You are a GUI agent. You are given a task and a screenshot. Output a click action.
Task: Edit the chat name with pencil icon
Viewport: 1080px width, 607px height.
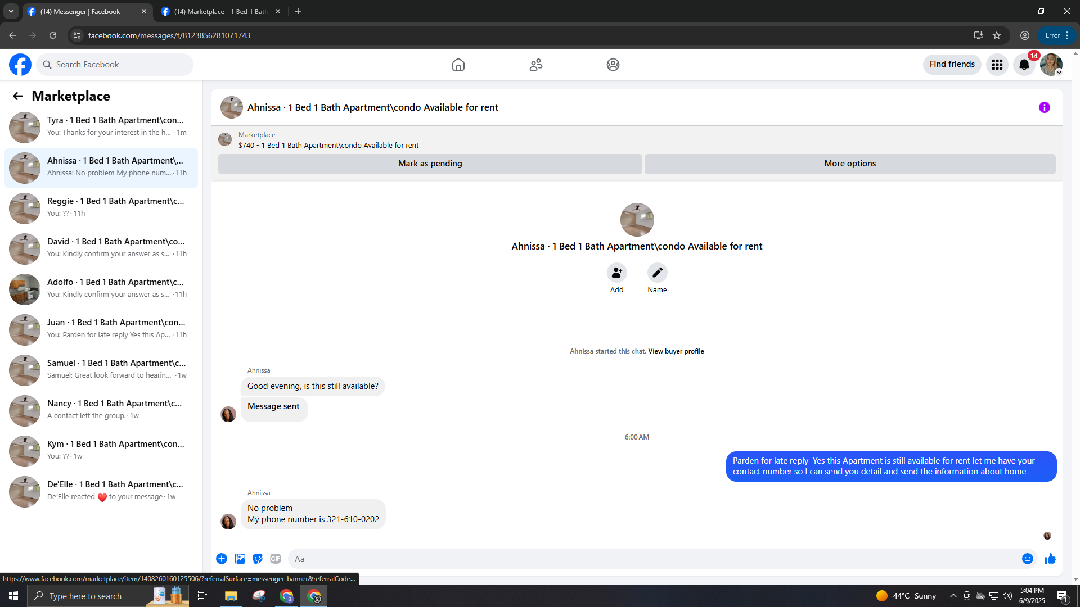click(x=658, y=273)
